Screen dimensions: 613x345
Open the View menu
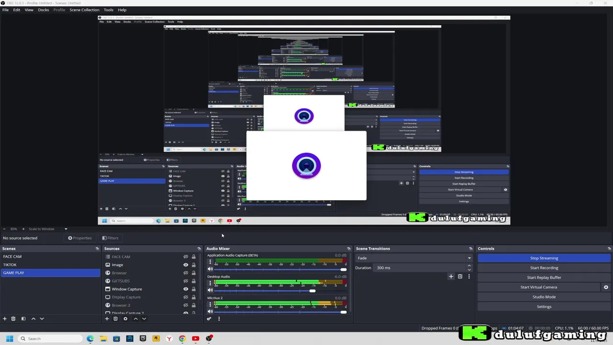tap(29, 10)
